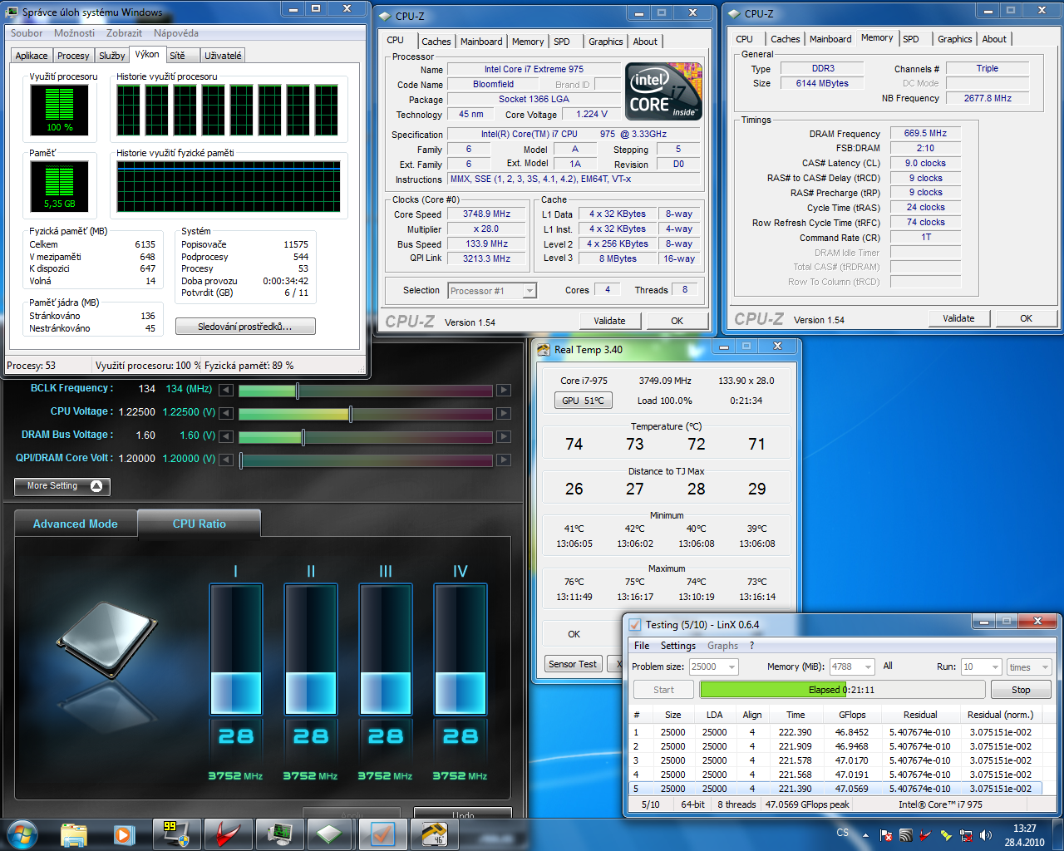The width and height of the screenshot is (1064, 851).
Task: Switch to LinX checkmark taskbar icon
Action: pos(382,834)
